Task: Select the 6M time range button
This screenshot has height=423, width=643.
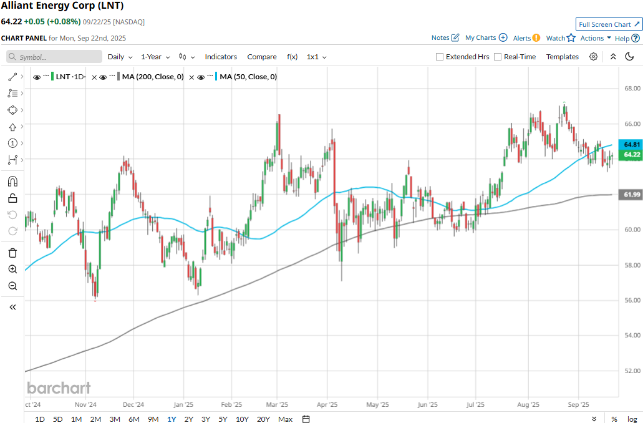Action: 134,419
